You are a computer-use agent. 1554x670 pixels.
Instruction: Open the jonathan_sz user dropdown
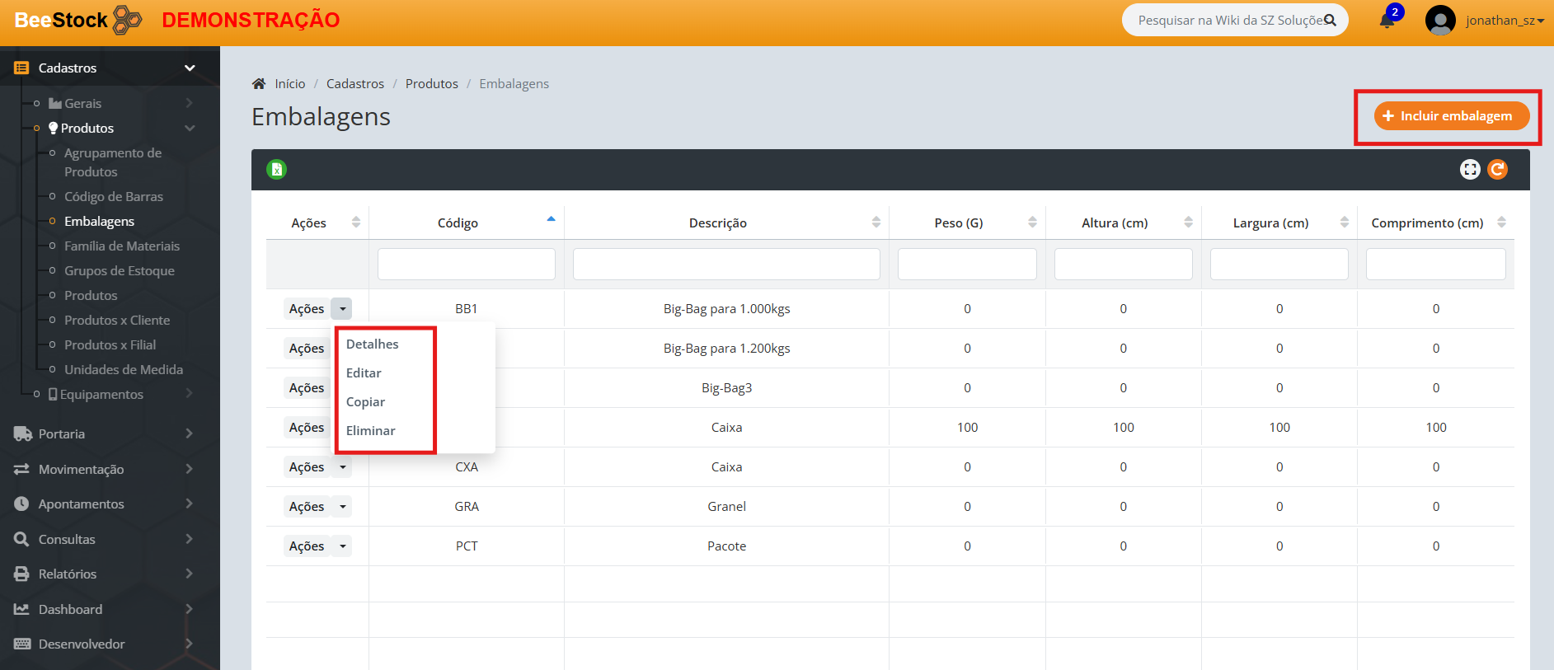point(1504,21)
